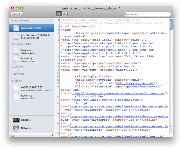Click the <head> tag line
Image resolution: width=182 pixels, height=150 pixels.
66,30
